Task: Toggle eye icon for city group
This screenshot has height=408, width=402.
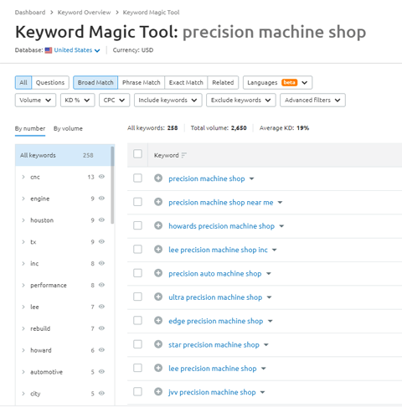Action: (101, 393)
